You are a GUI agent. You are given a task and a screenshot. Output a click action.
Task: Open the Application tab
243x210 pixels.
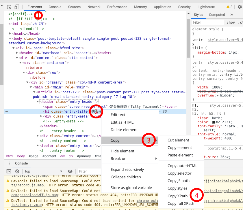click(x=162, y=7)
